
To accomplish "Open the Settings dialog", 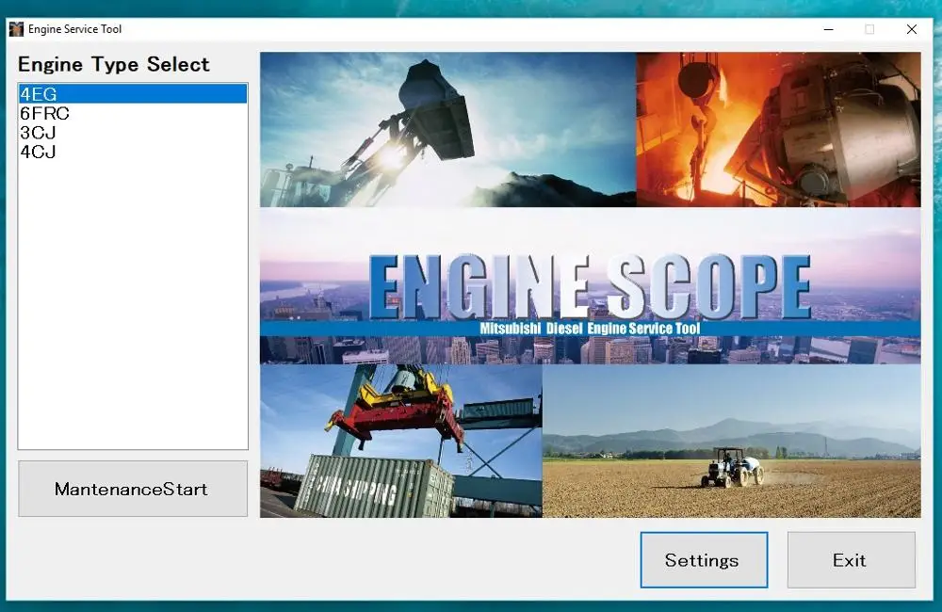I will (x=704, y=560).
